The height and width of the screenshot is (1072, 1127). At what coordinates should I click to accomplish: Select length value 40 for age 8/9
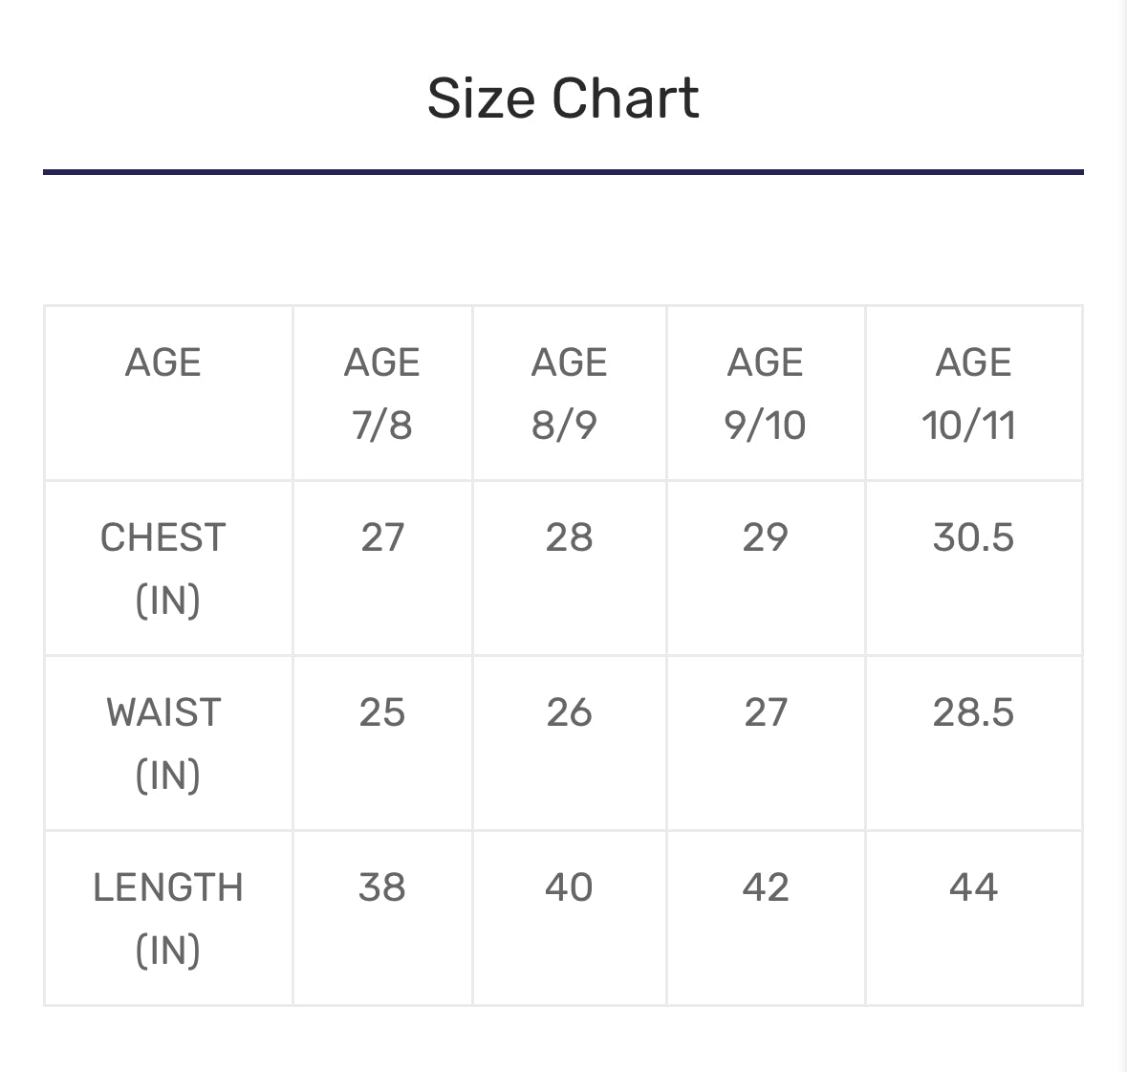coord(569,887)
